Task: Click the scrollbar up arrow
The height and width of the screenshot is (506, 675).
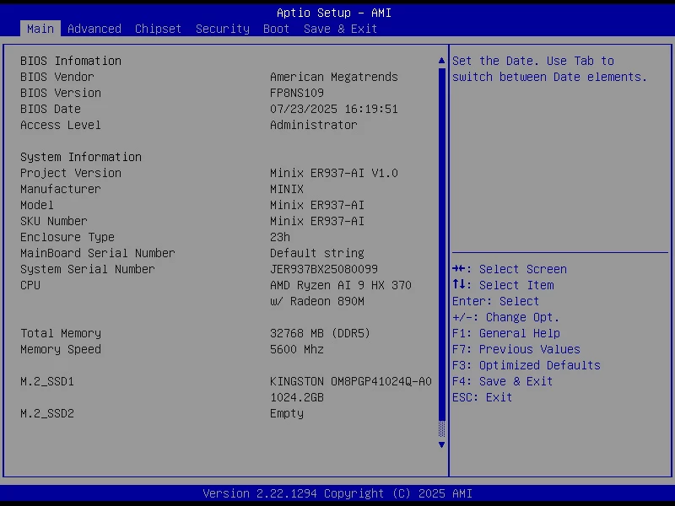Action: coord(441,61)
